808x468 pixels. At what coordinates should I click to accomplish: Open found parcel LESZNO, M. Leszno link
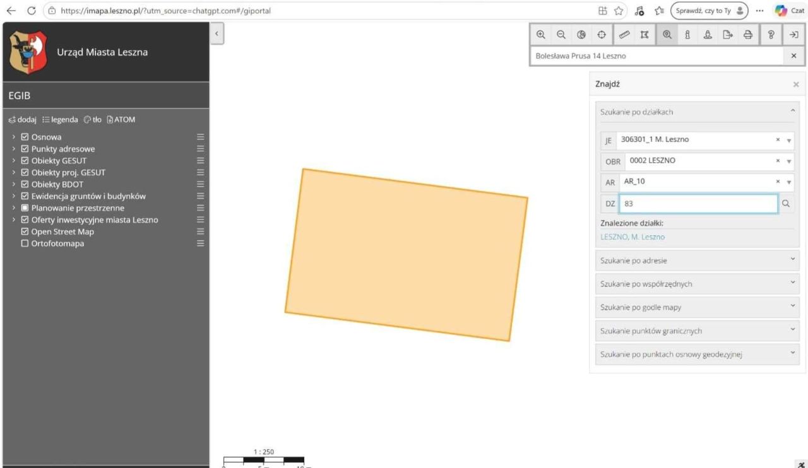tap(633, 237)
